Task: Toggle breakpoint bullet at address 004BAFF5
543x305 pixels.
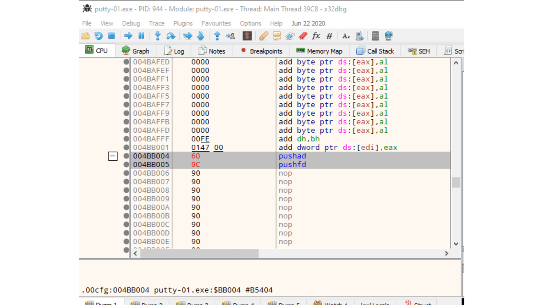Action: (x=126, y=96)
